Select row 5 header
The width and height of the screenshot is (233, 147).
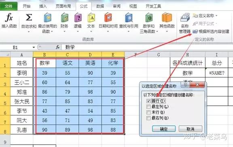click(x=5, y=101)
